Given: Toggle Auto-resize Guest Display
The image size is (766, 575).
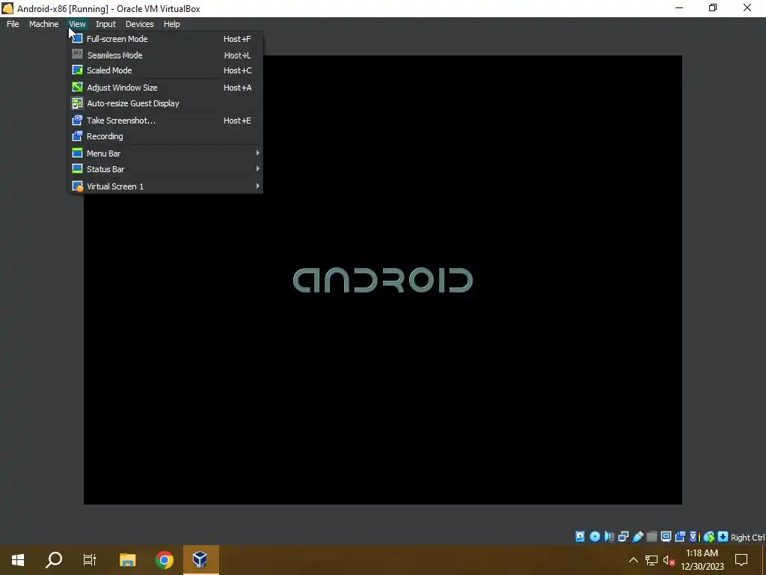Looking at the screenshot, I should (165, 103).
